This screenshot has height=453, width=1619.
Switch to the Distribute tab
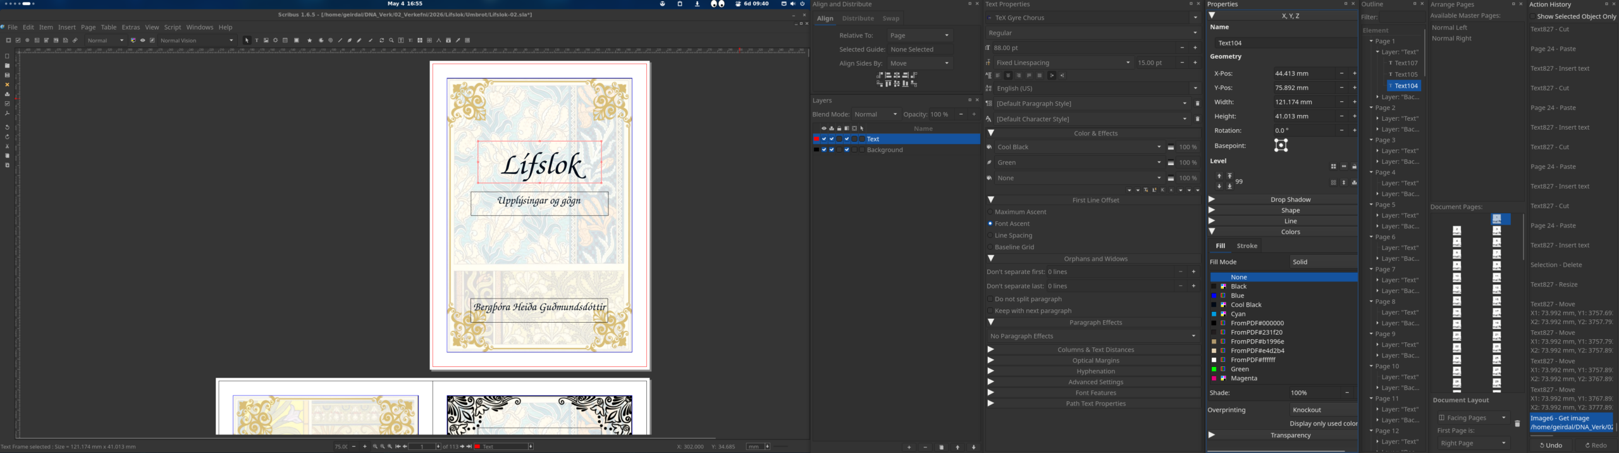tap(858, 18)
